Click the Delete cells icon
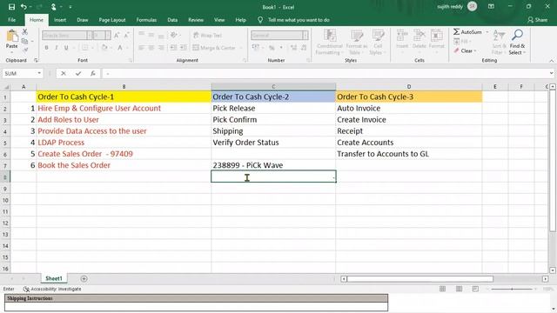Image resolution: width=557 pixels, height=313 pixels. coord(419,36)
